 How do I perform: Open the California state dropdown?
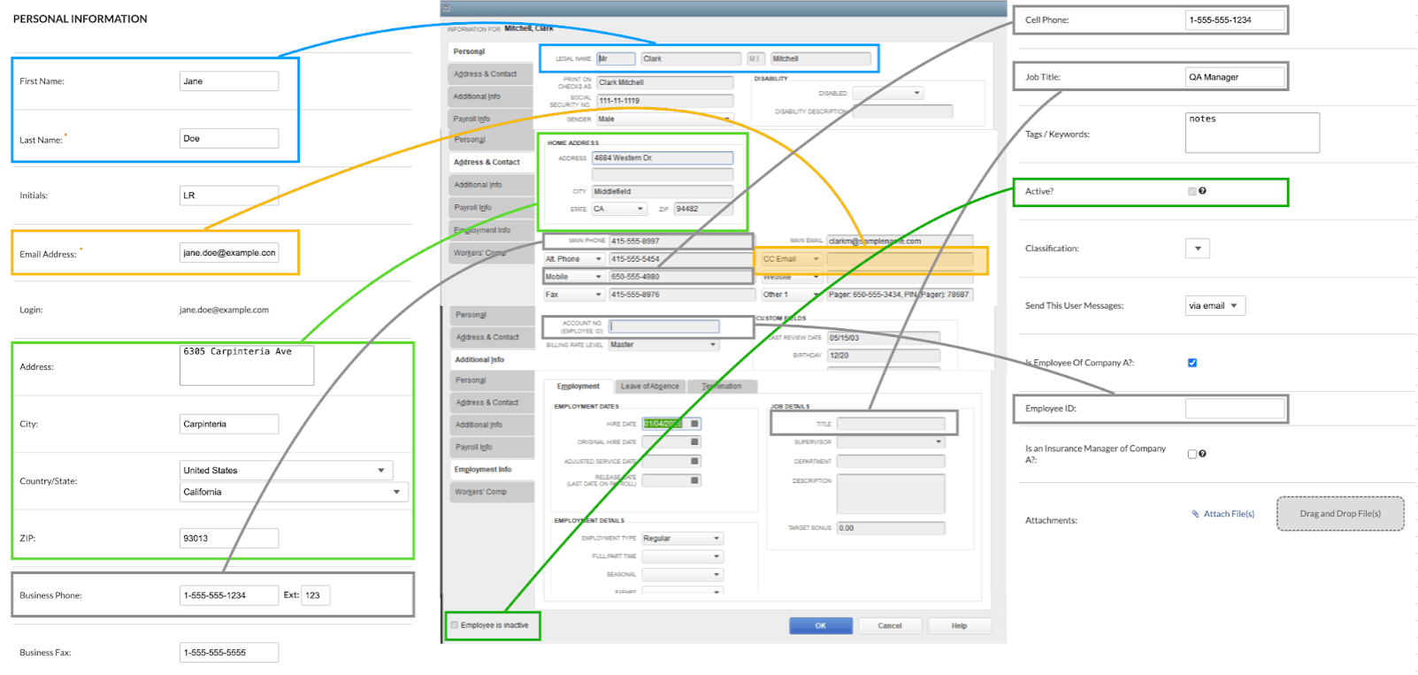[x=294, y=492]
